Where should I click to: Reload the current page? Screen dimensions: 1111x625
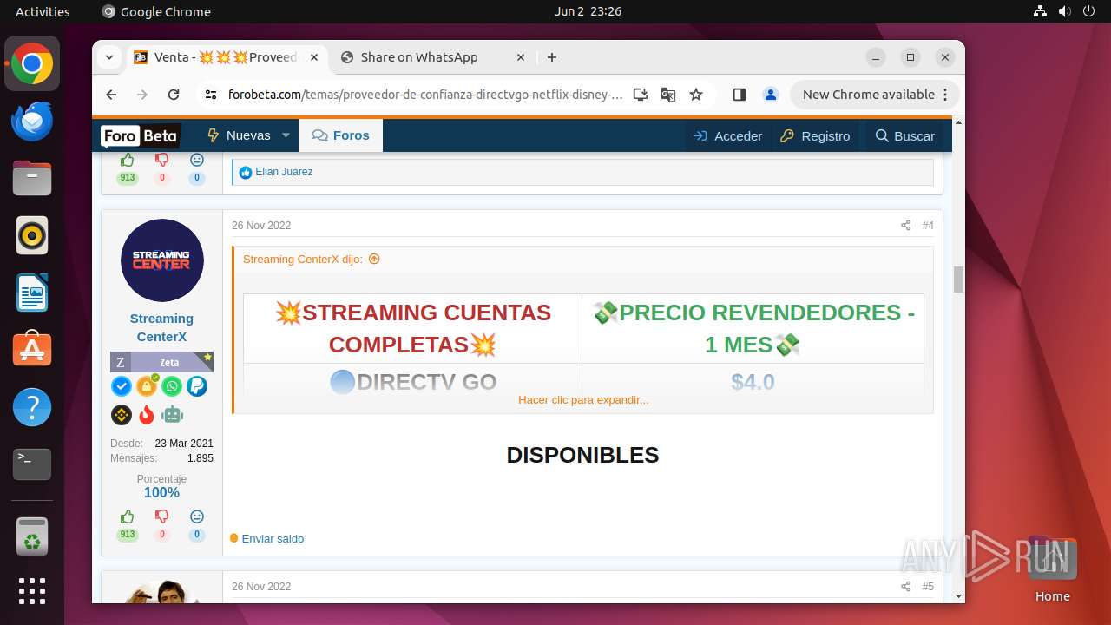[x=174, y=95]
